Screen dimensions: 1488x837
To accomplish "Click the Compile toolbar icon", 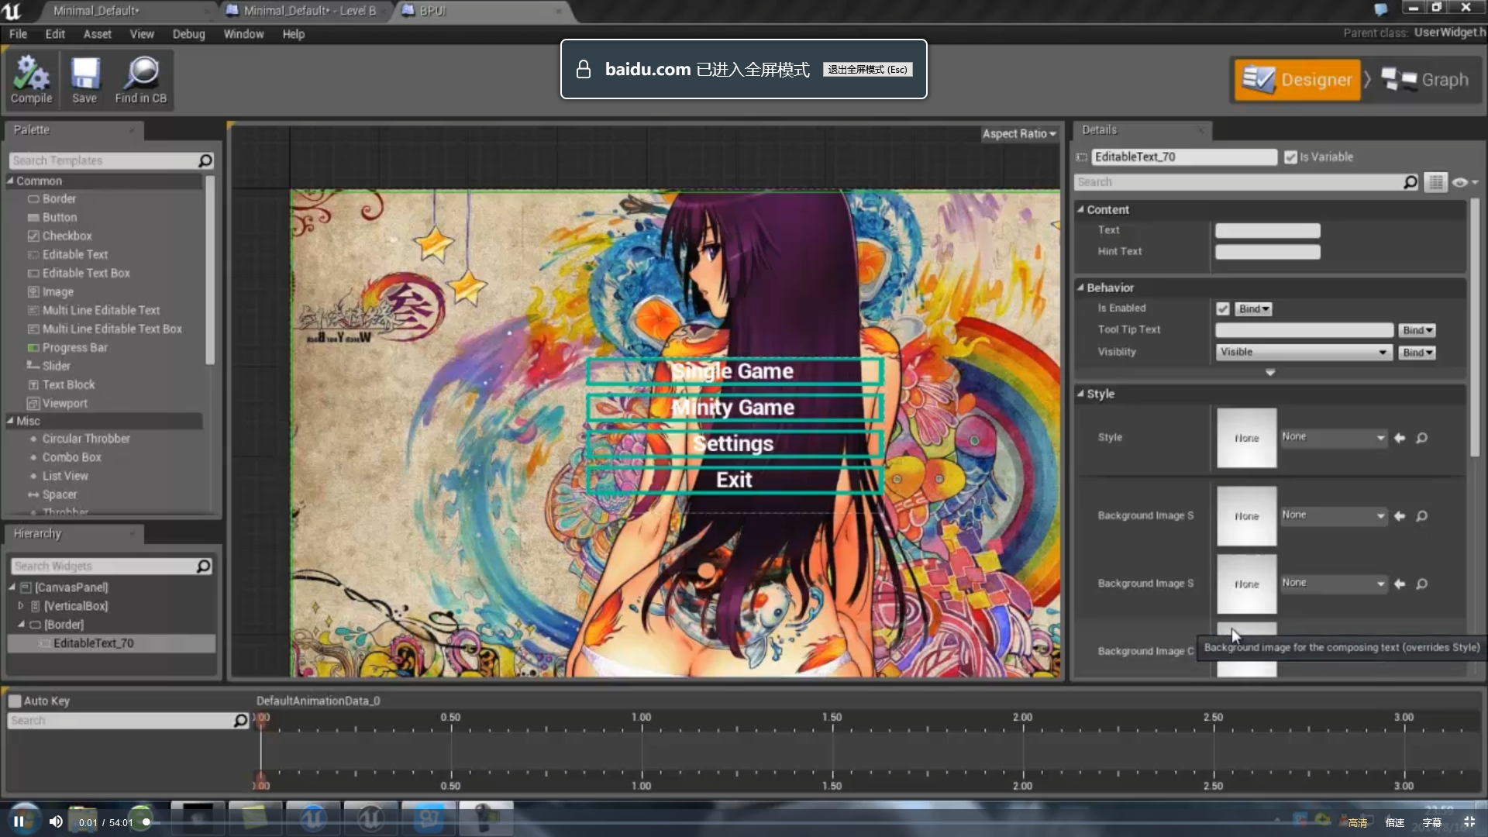I will (x=31, y=80).
